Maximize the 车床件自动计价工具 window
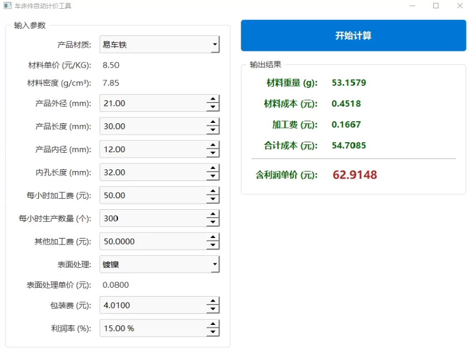 435,6
